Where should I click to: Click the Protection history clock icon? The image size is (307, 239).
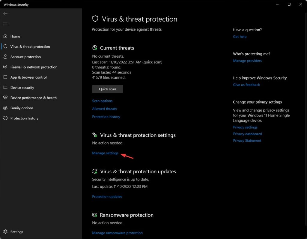5,118
